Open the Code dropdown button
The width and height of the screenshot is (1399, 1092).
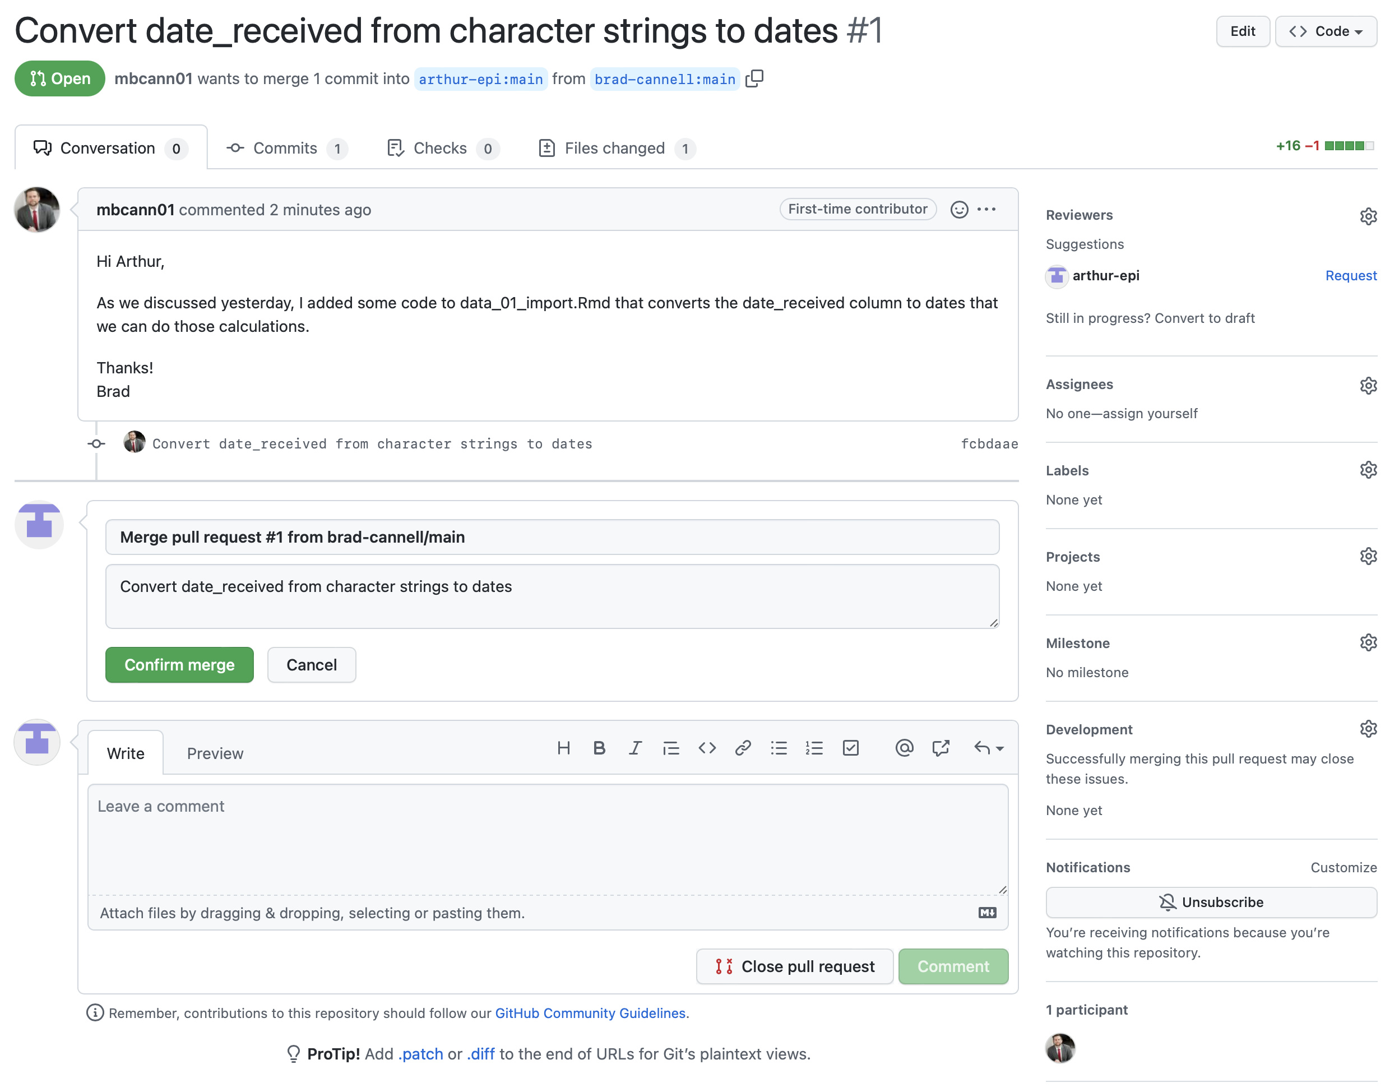[x=1326, y=31]
